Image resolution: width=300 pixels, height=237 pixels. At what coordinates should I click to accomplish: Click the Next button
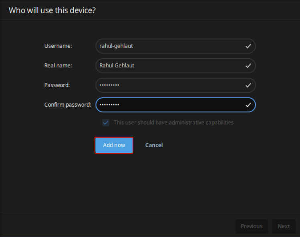pyautogui.click(x=284, y=226)
